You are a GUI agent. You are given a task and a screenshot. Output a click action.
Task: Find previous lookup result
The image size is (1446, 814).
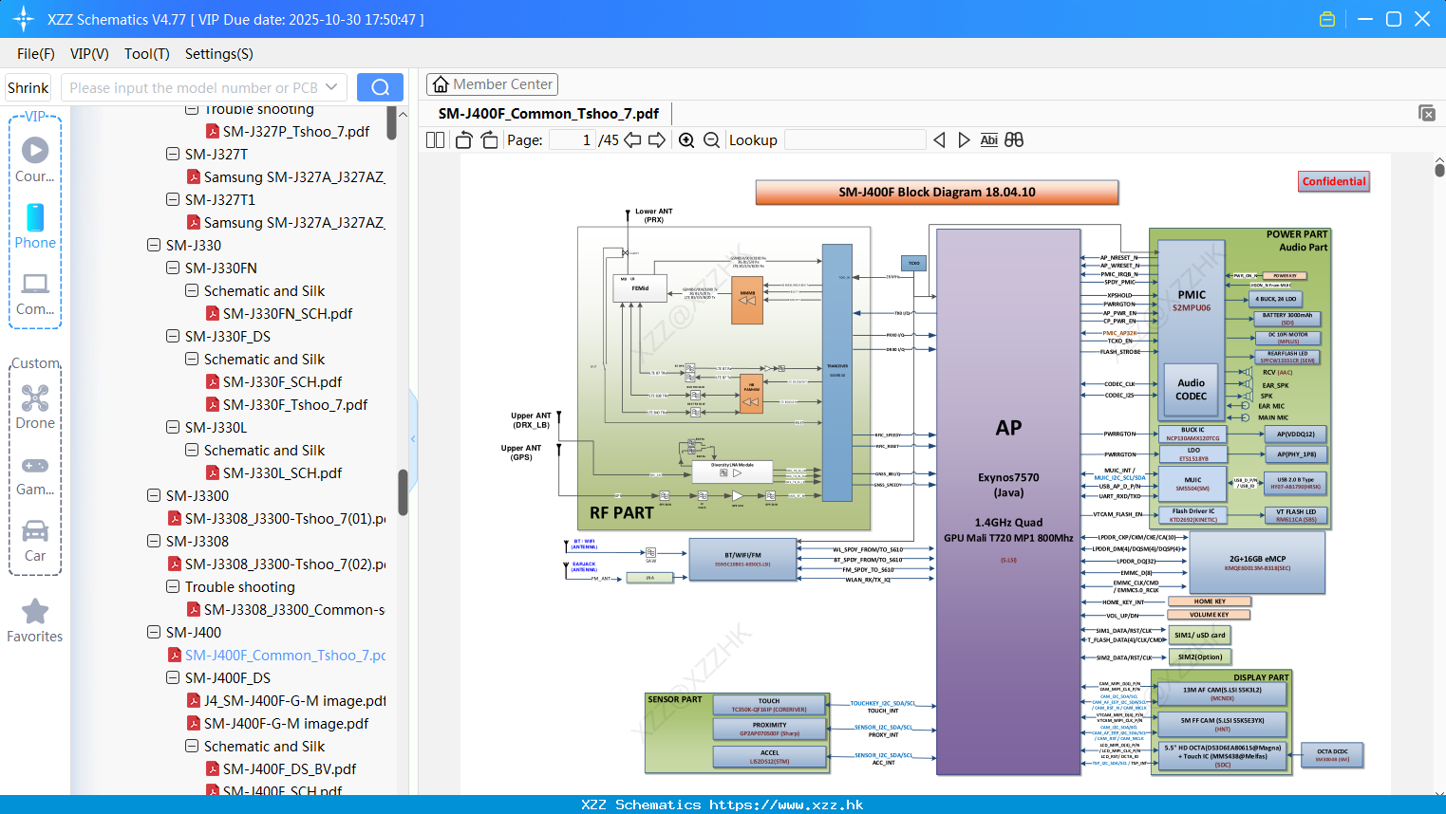(x=939, y=139)
